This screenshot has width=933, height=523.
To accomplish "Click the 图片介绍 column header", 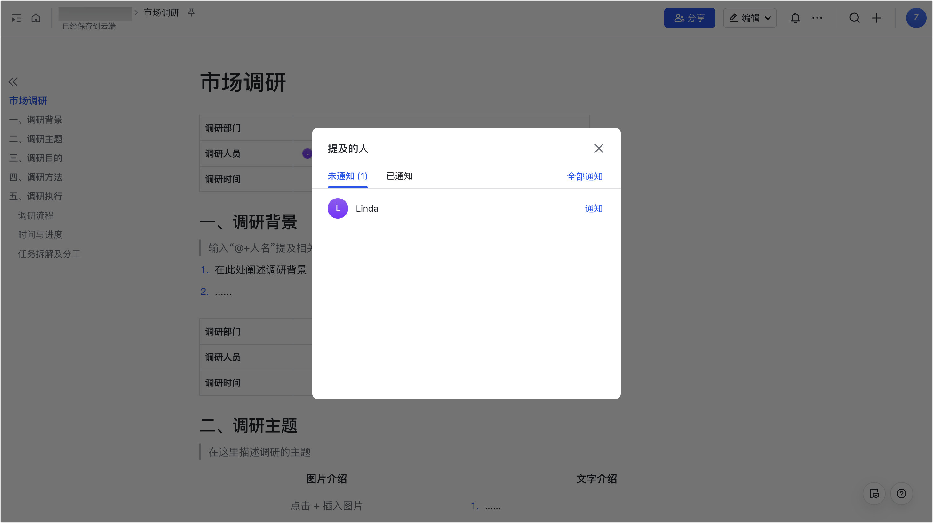I will [x=326, y=479].
